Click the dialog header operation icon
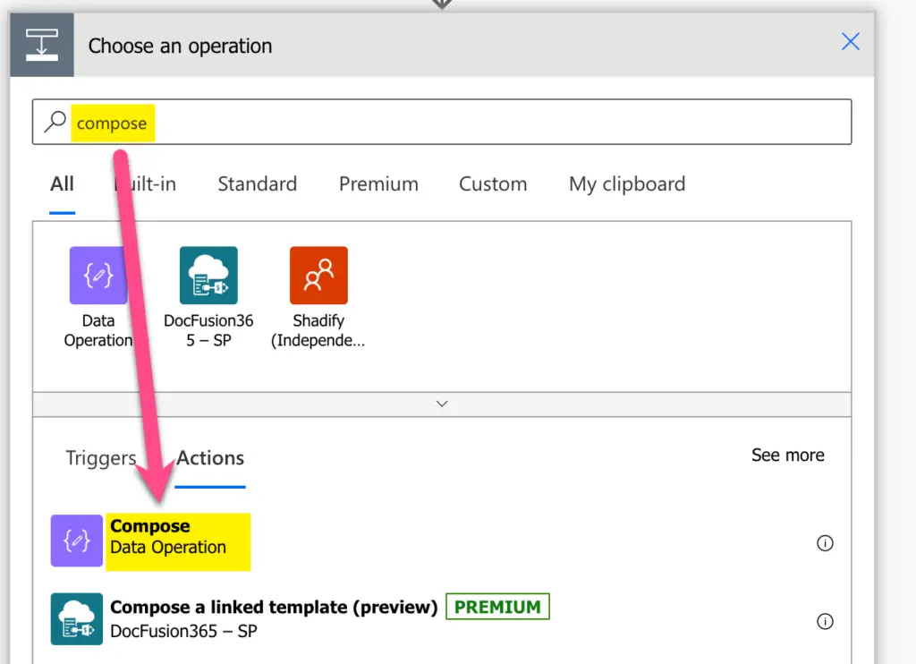 (x=41, y=44)
